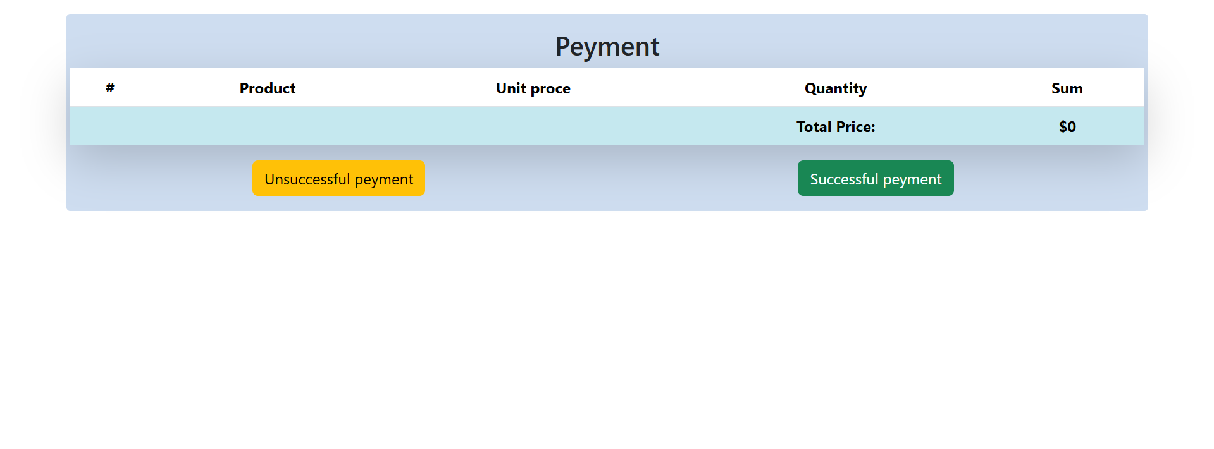Viewport: 1214px width, 449px height.
Task: Click the blank white area below the payment card
Action: pos(607,328)
